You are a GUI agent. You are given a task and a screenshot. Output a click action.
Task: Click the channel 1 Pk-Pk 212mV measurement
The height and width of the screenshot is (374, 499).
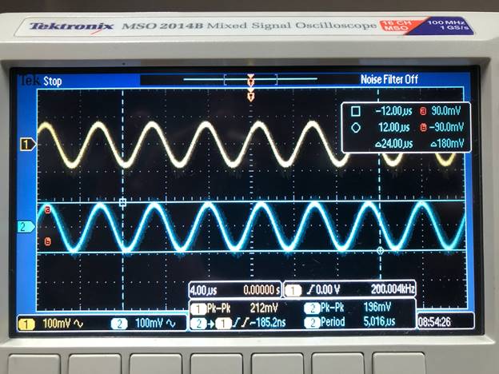point(234,308)
